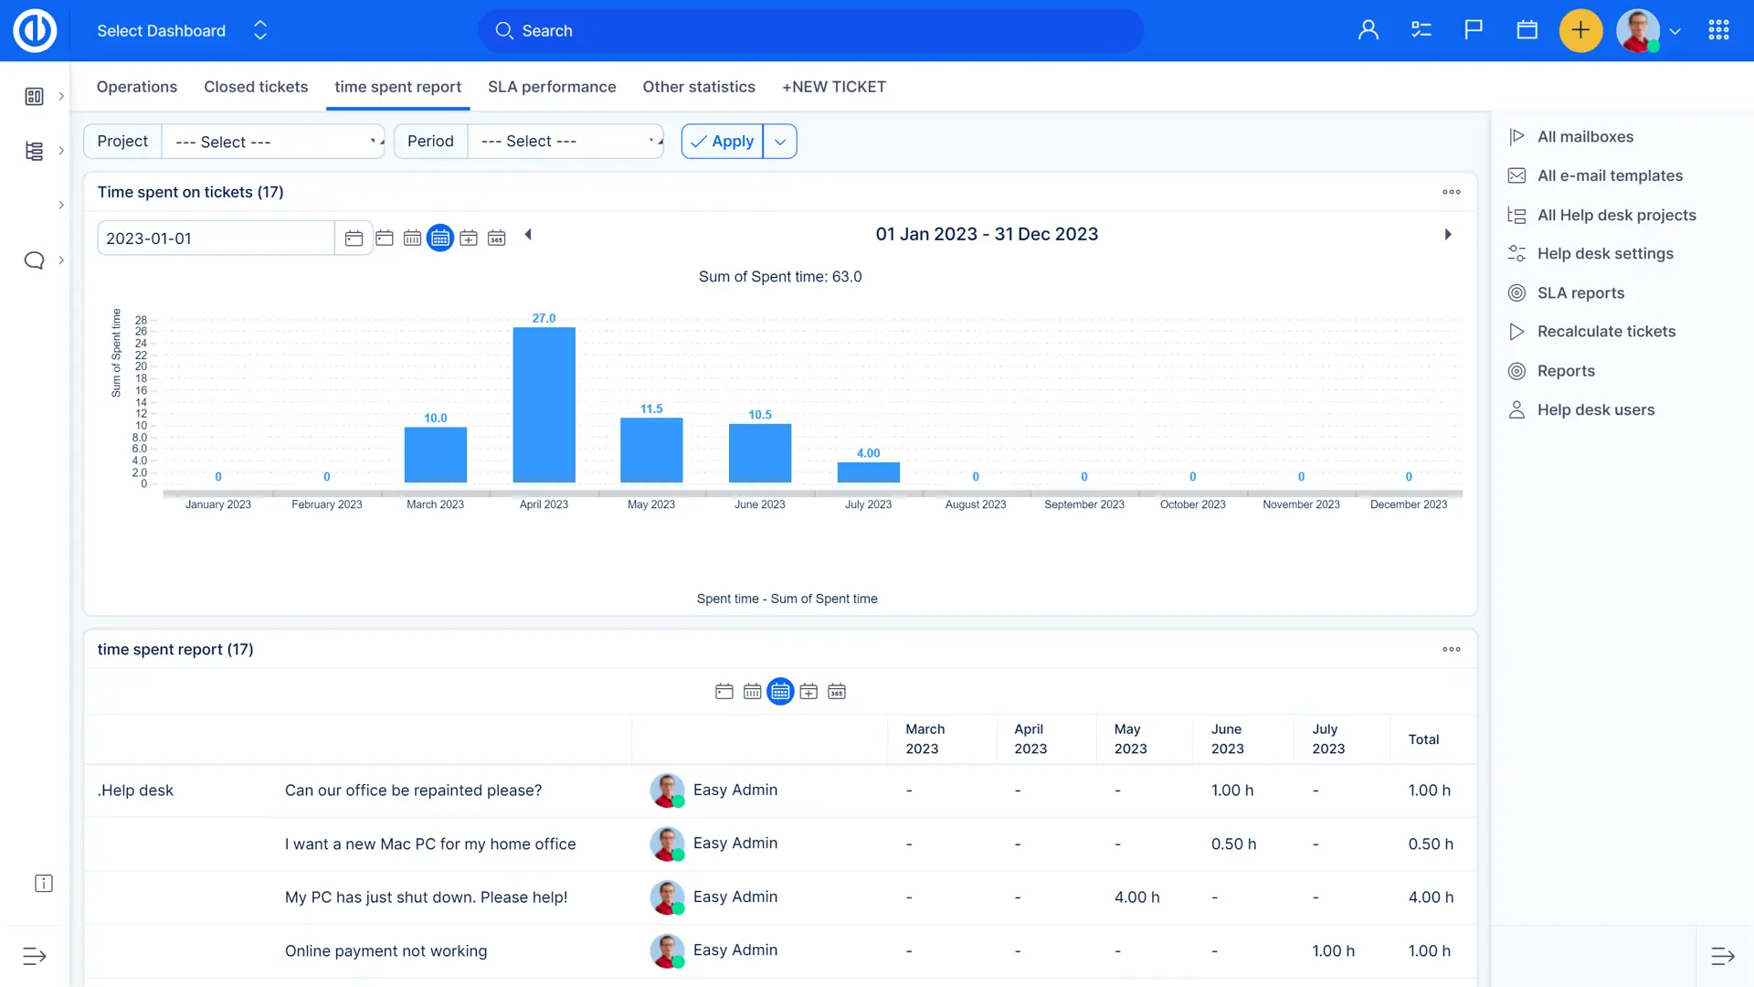The width and height of the screenshot is (1754, 987).
Task: Select the daily view icon in report table toolbar
Action: pos(724,692)
